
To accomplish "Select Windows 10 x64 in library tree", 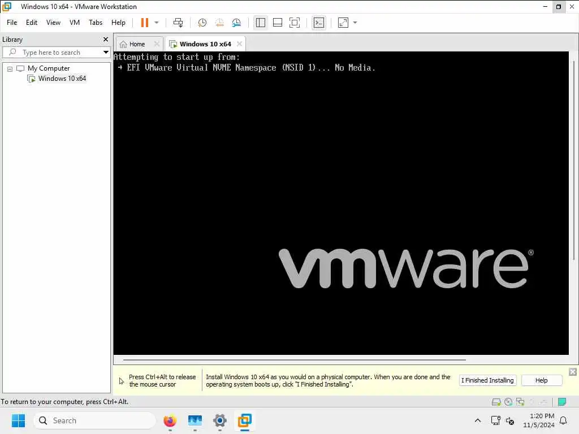I will (x=62, y=78).
